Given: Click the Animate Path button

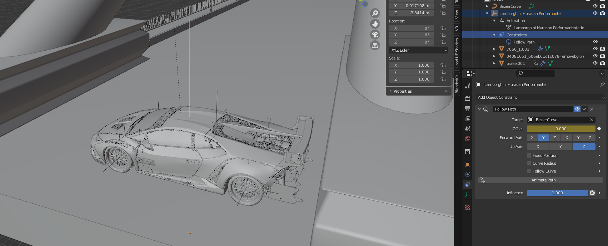Looking at the screenshot, I should point(540,180).
